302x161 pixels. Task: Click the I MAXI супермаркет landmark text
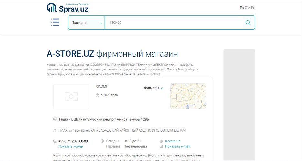coord(122,130)
